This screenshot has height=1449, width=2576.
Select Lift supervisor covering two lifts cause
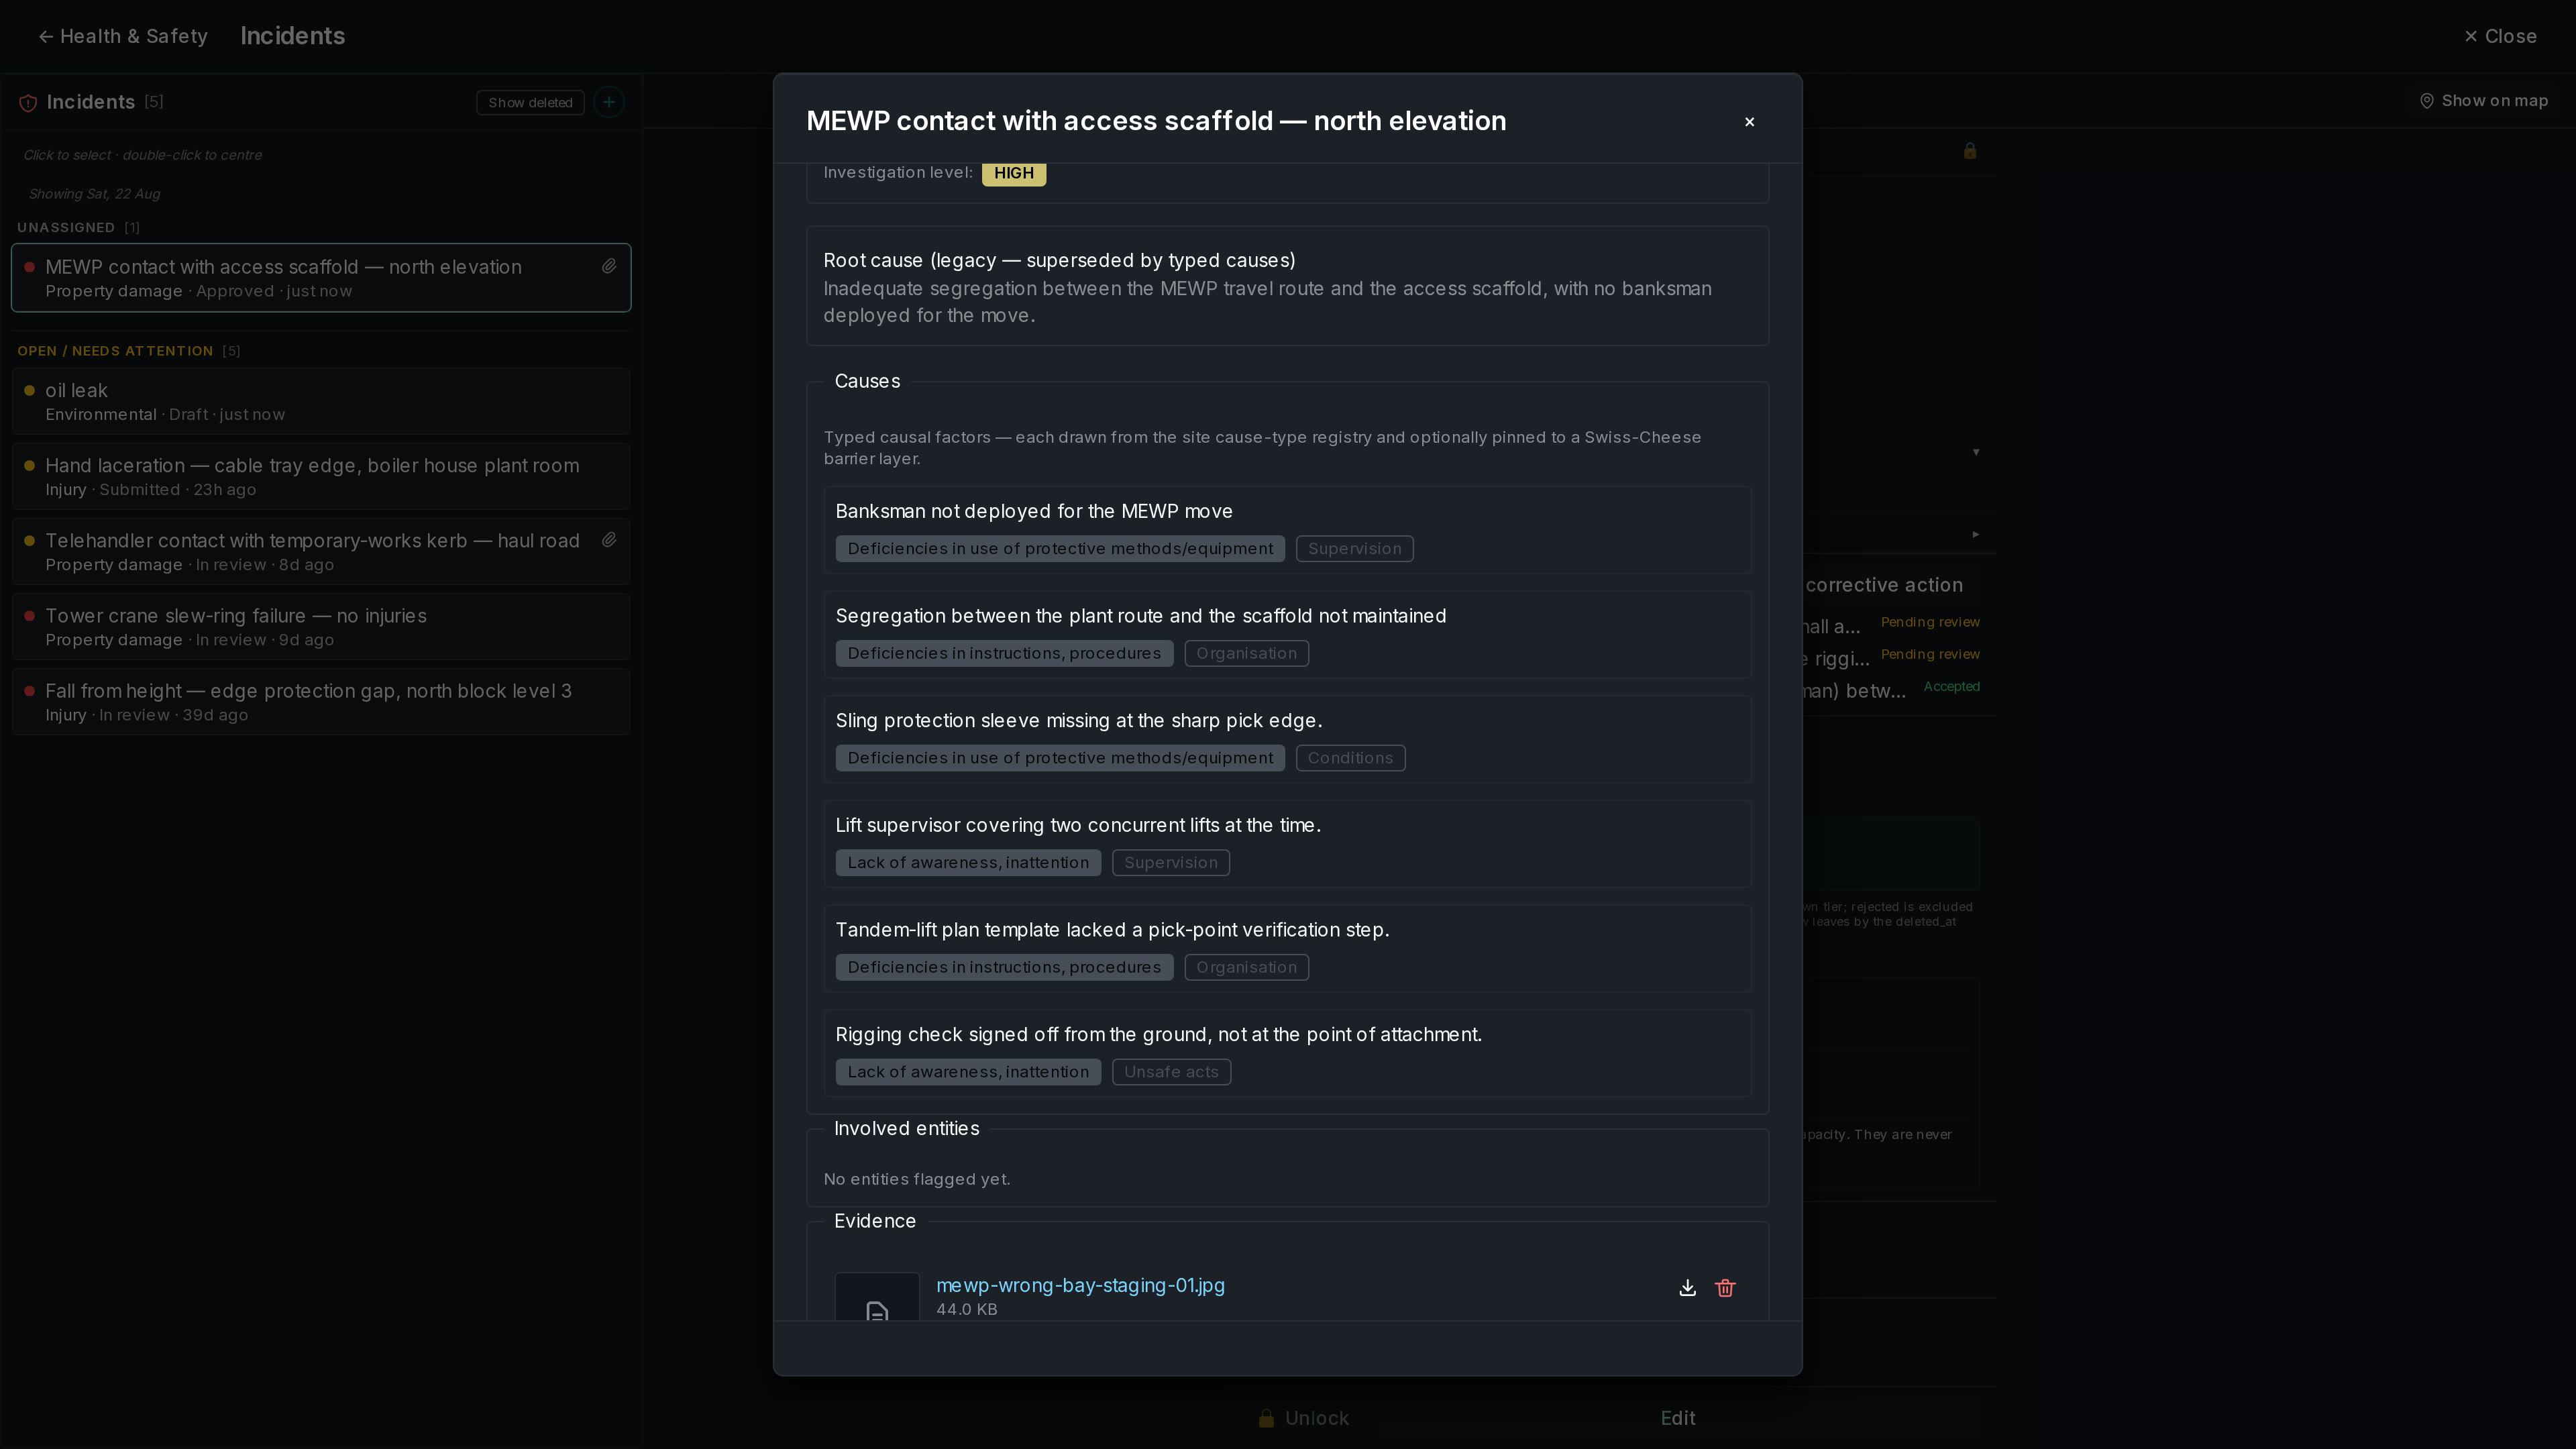point(1078,825)
